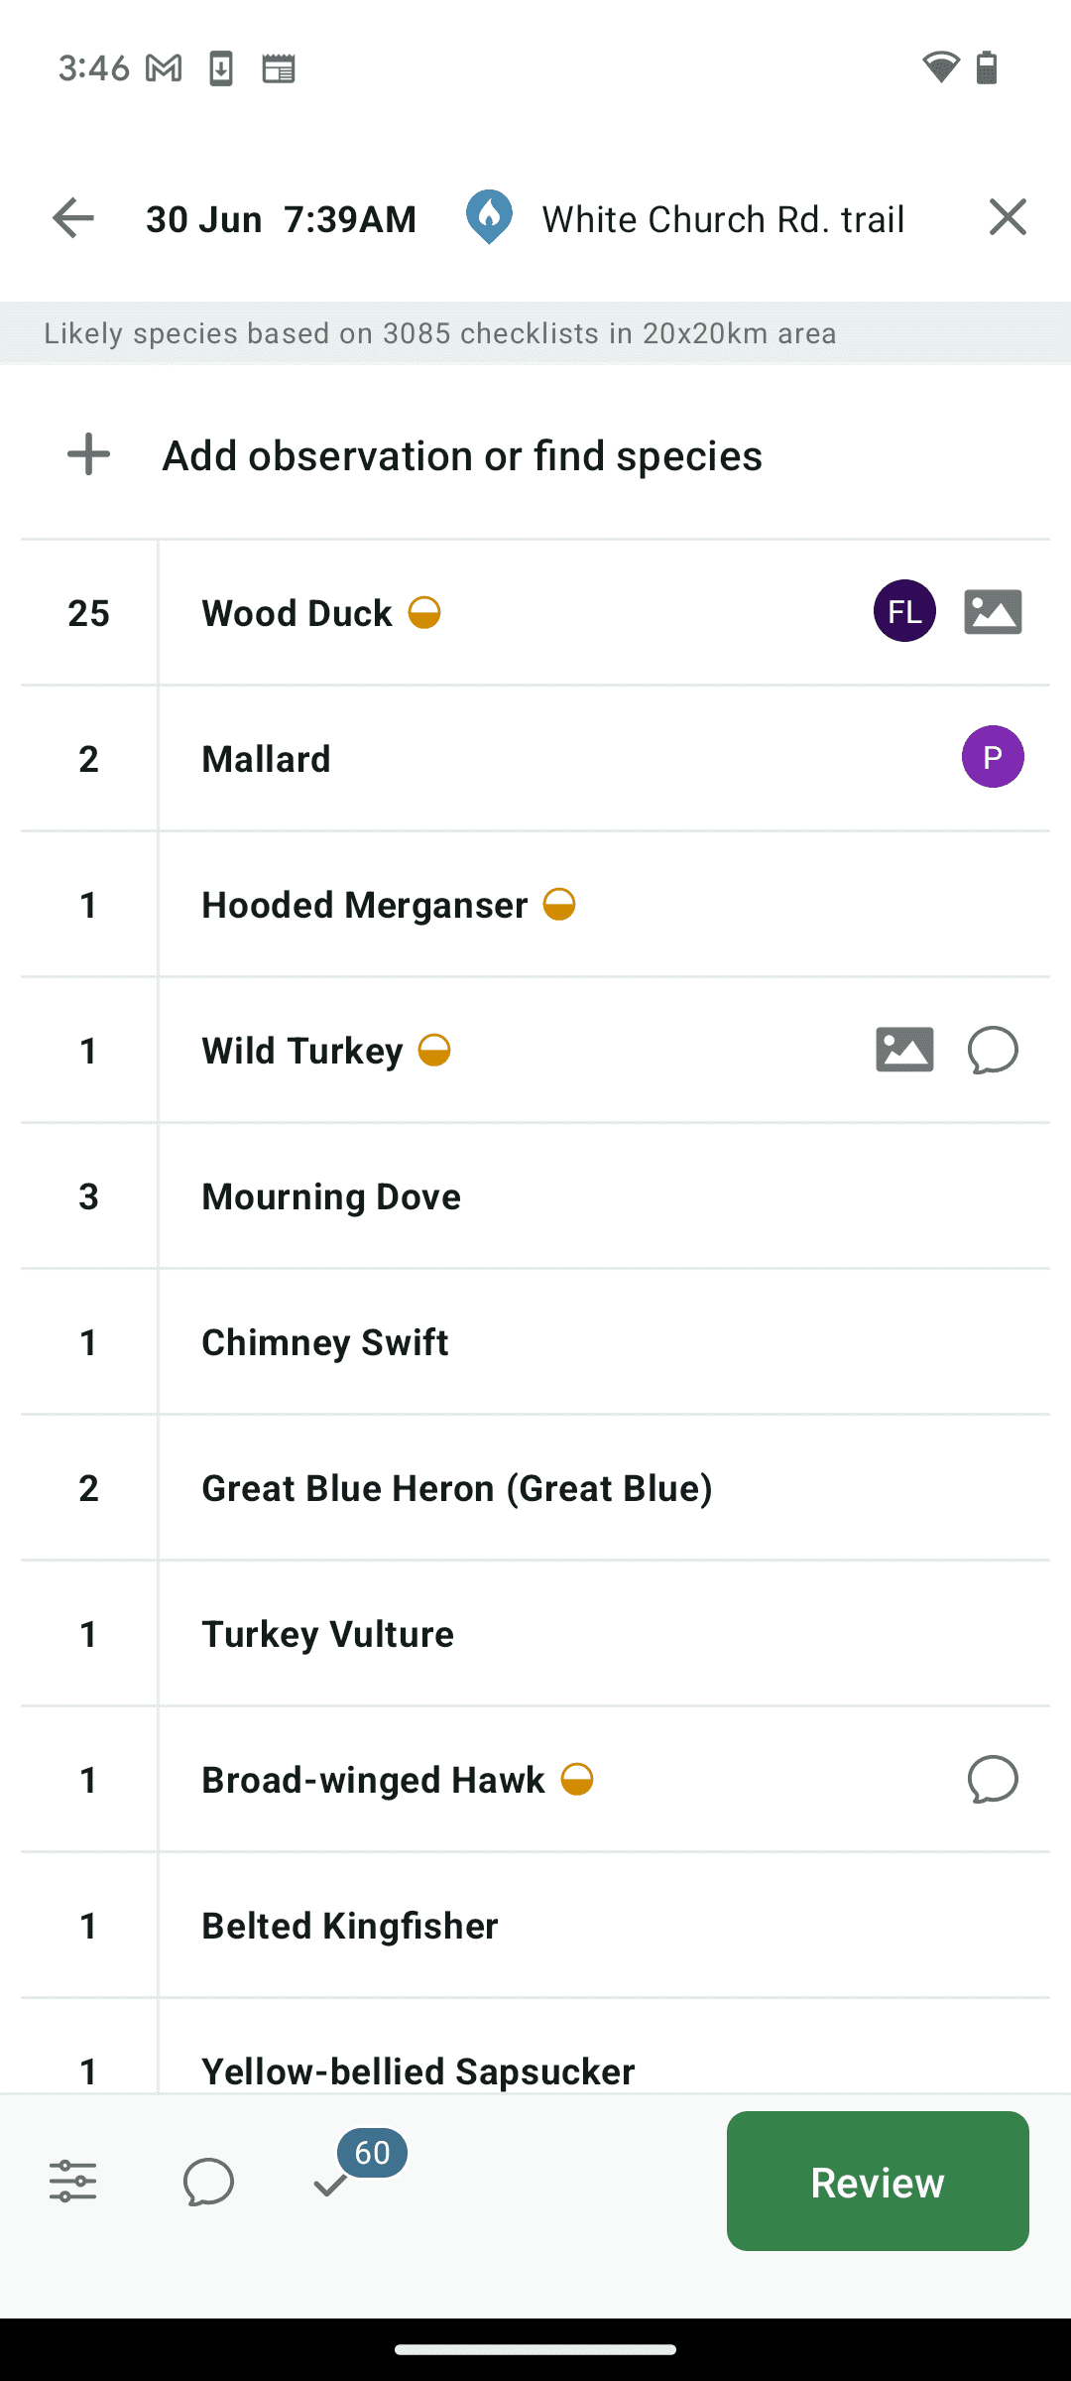Select White Church Rd. trail location
1071x2381 pixels.
point(723,219)
